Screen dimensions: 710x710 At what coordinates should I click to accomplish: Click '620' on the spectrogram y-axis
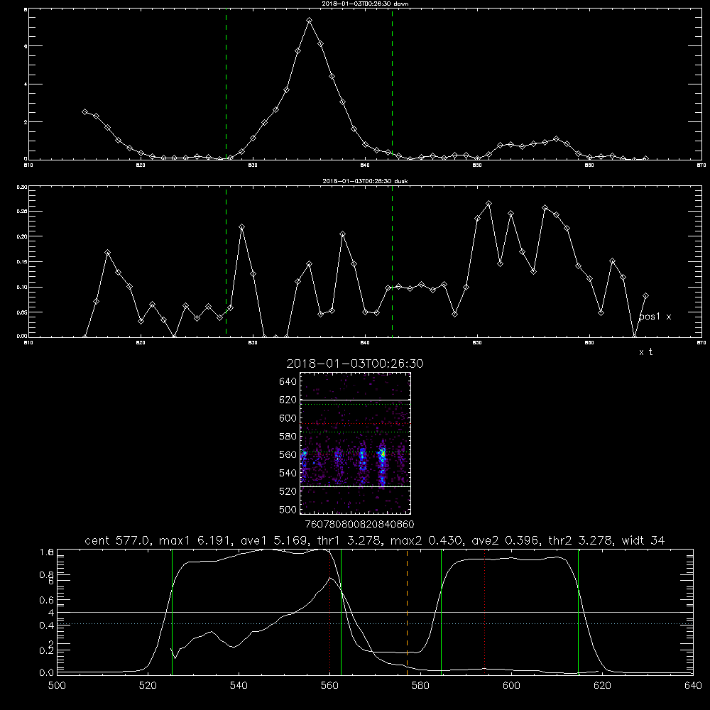[288, 400]
